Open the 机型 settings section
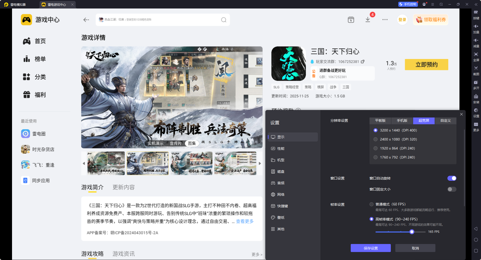This screenshot has width=481, height=260. [x=293, y=160]
